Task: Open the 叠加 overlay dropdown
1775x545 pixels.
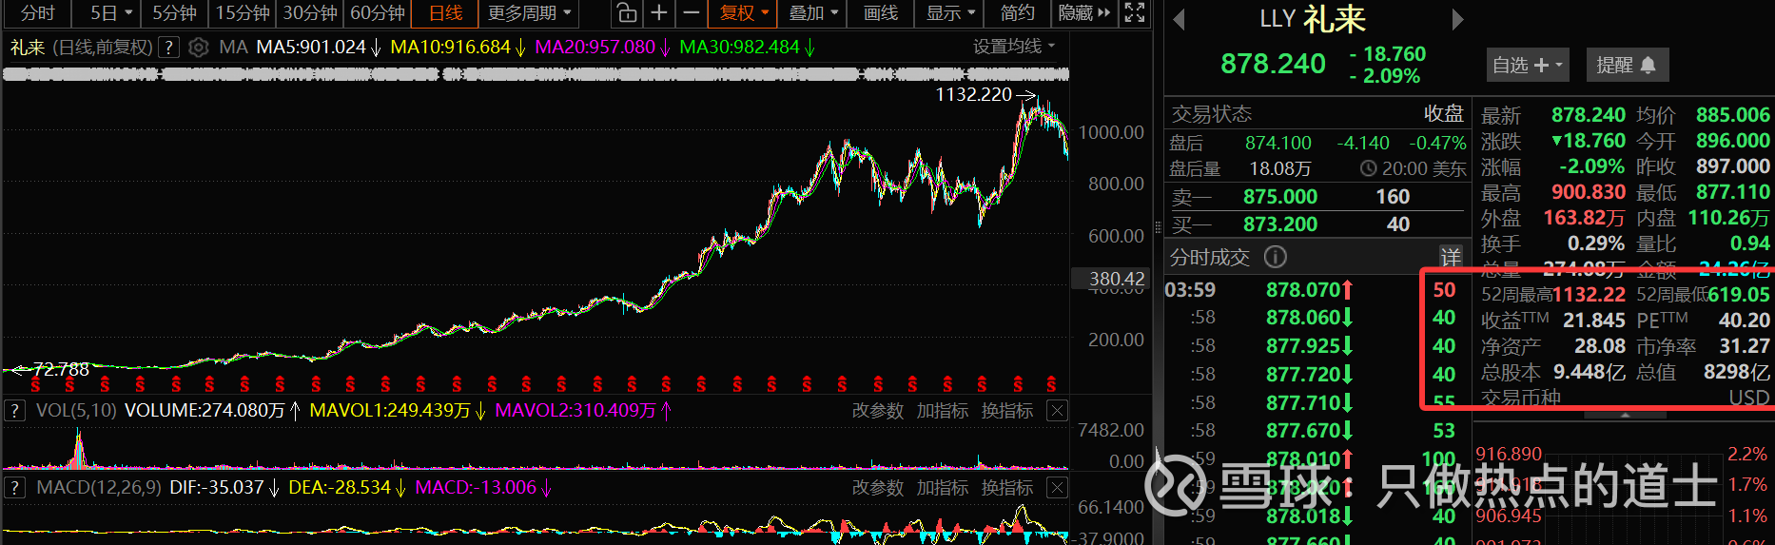Action: [812, 13]
